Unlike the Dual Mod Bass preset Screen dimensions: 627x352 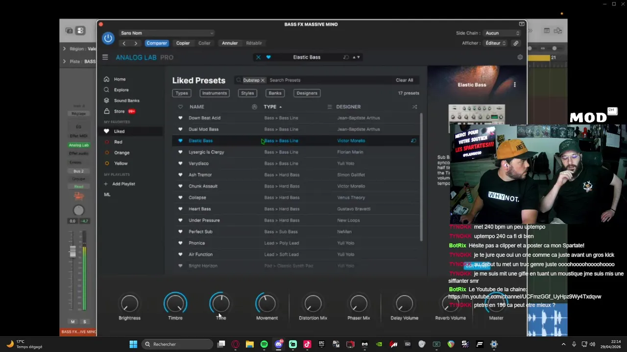180,129
